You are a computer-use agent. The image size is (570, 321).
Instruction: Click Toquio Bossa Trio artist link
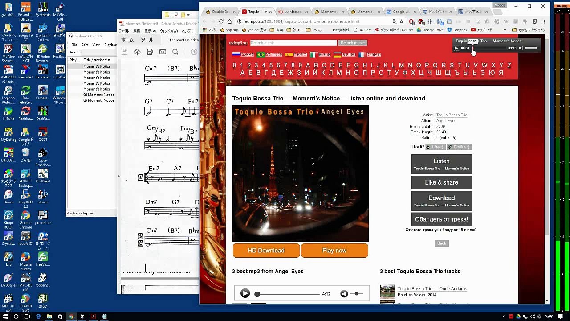(x=452, y=115)
